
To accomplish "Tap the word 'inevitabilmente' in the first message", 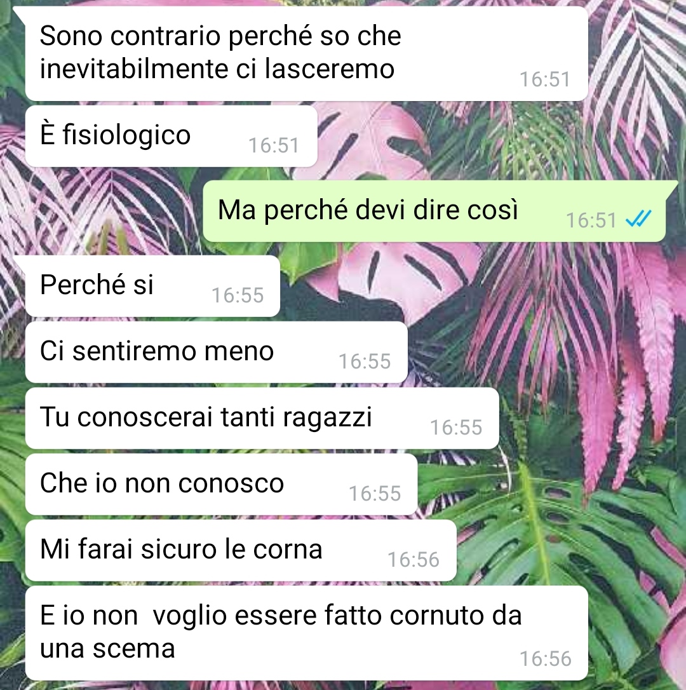I will tap(134, 69).
